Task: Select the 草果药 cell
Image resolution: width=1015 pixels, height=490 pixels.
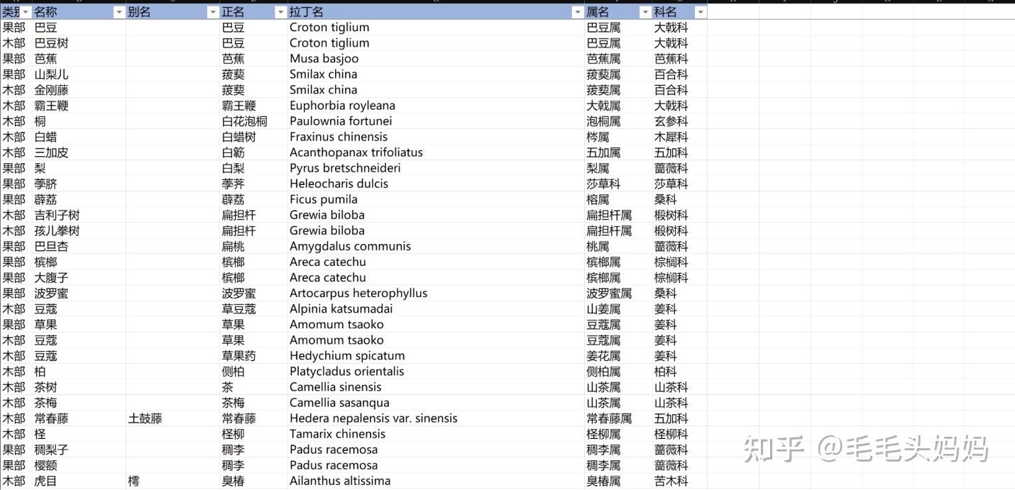Action: coord(253,355)
